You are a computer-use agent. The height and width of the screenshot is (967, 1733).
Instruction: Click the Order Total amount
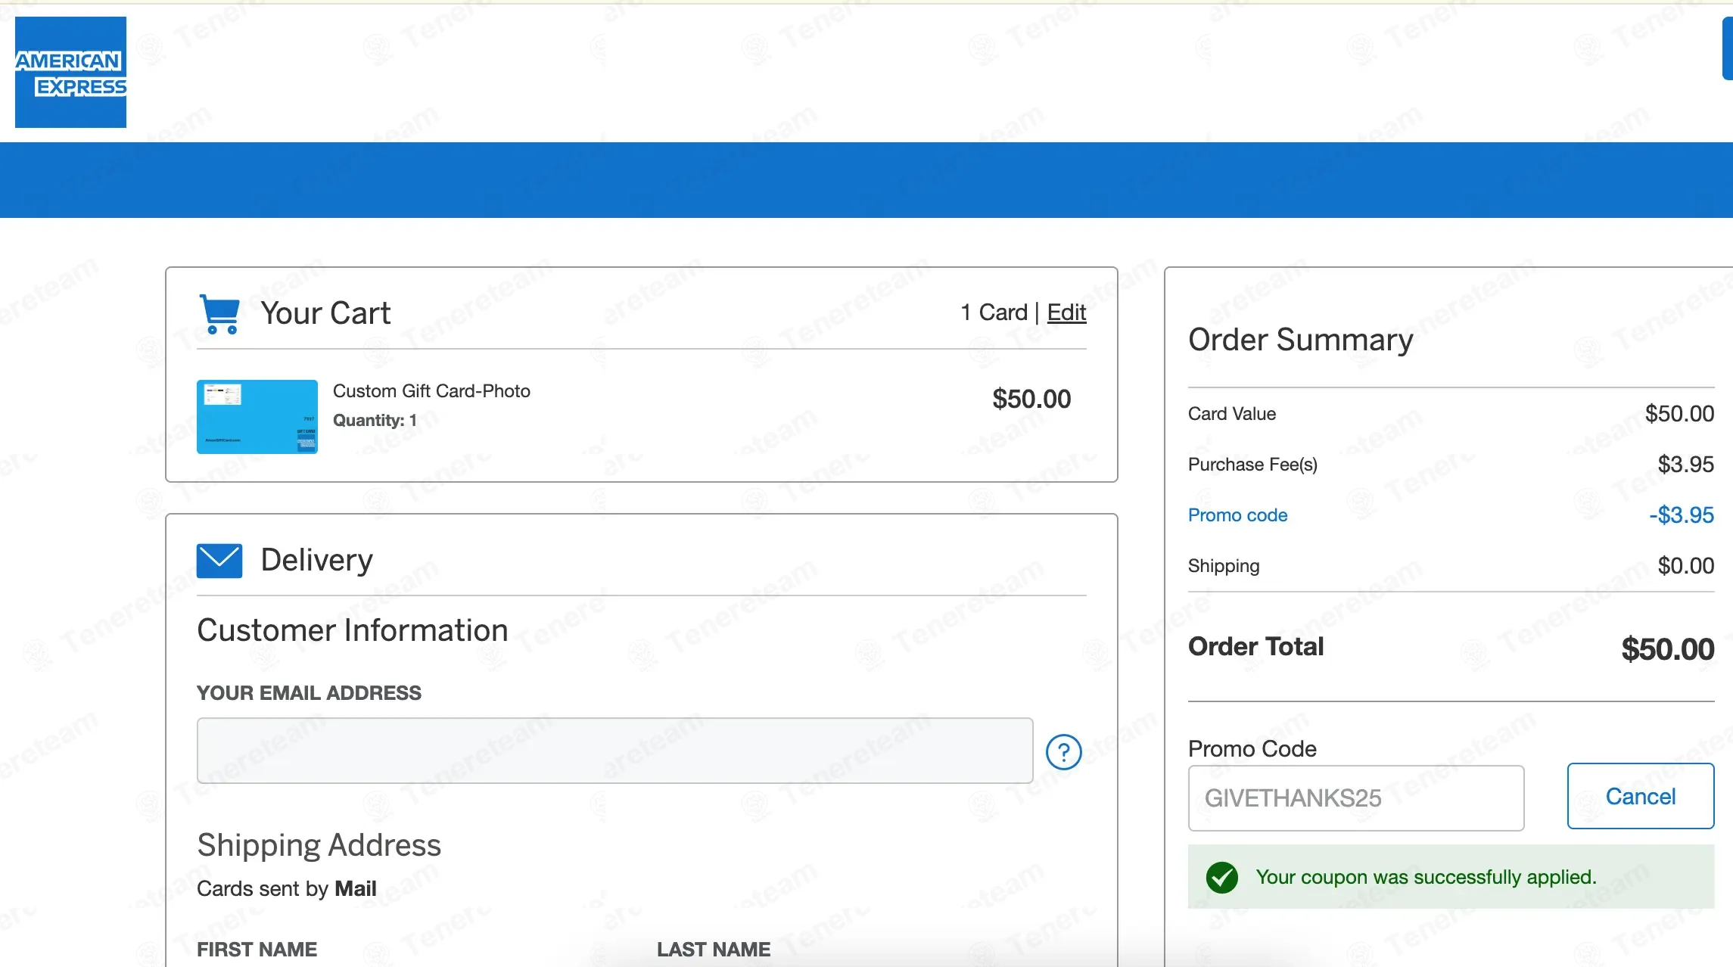1667,649
